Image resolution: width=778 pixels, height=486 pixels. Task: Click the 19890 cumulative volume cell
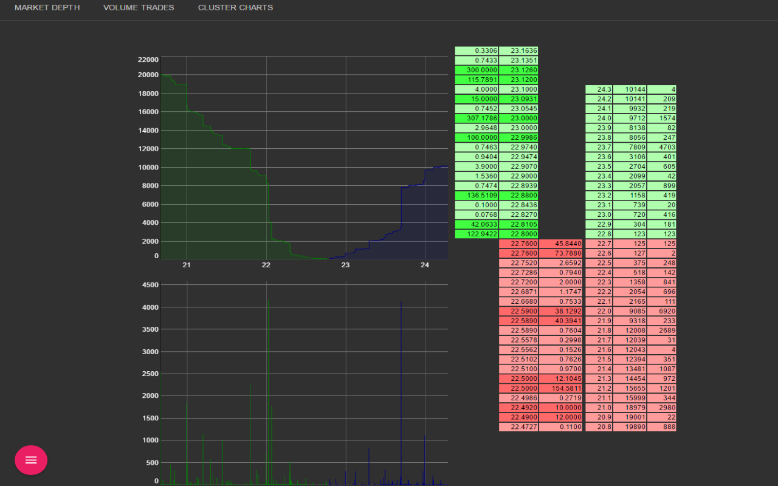click(x=630, y=427)
